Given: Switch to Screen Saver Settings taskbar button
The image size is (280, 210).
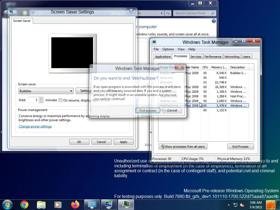Looking at the screenshot, I should pos(109,205).
